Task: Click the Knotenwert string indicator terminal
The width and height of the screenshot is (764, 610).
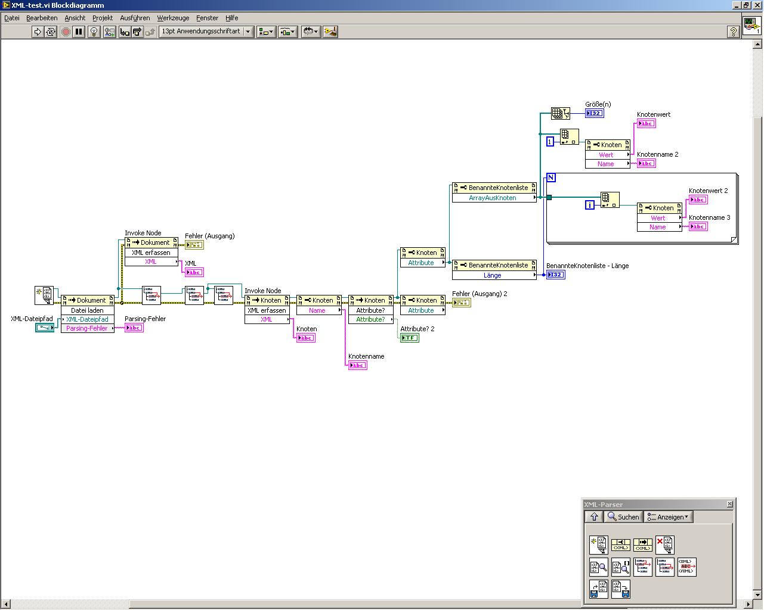Action: point(647,123)
